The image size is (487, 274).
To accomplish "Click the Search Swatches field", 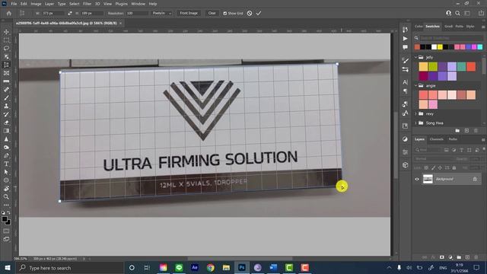I will [451, 38].
